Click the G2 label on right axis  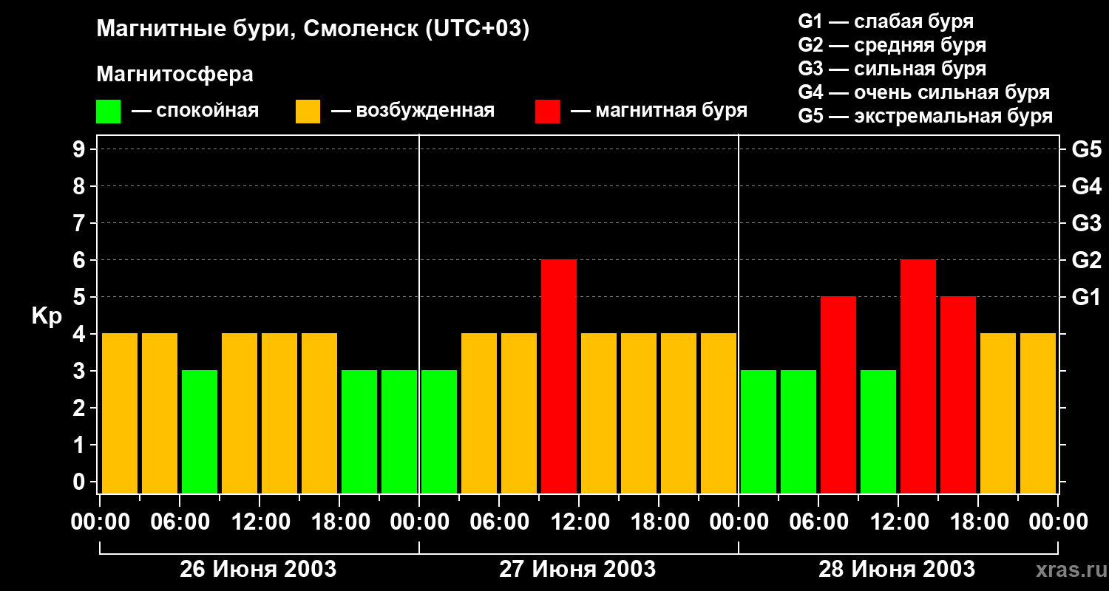click(x=1087, y=260)
